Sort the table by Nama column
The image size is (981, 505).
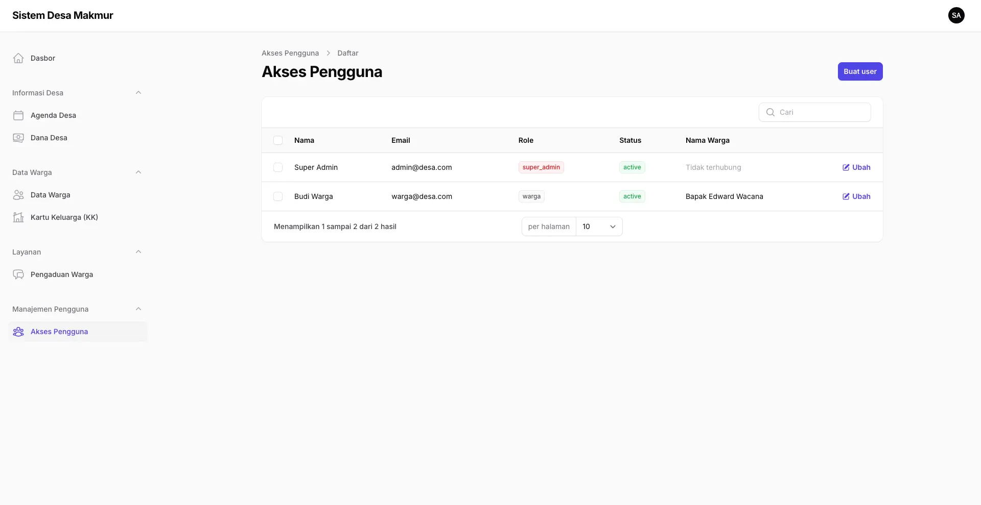pyautogui.click(x=304, y=140)
